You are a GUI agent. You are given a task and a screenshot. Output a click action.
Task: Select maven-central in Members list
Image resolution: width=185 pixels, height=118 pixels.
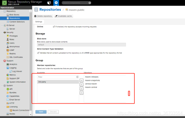click(91, 87)
